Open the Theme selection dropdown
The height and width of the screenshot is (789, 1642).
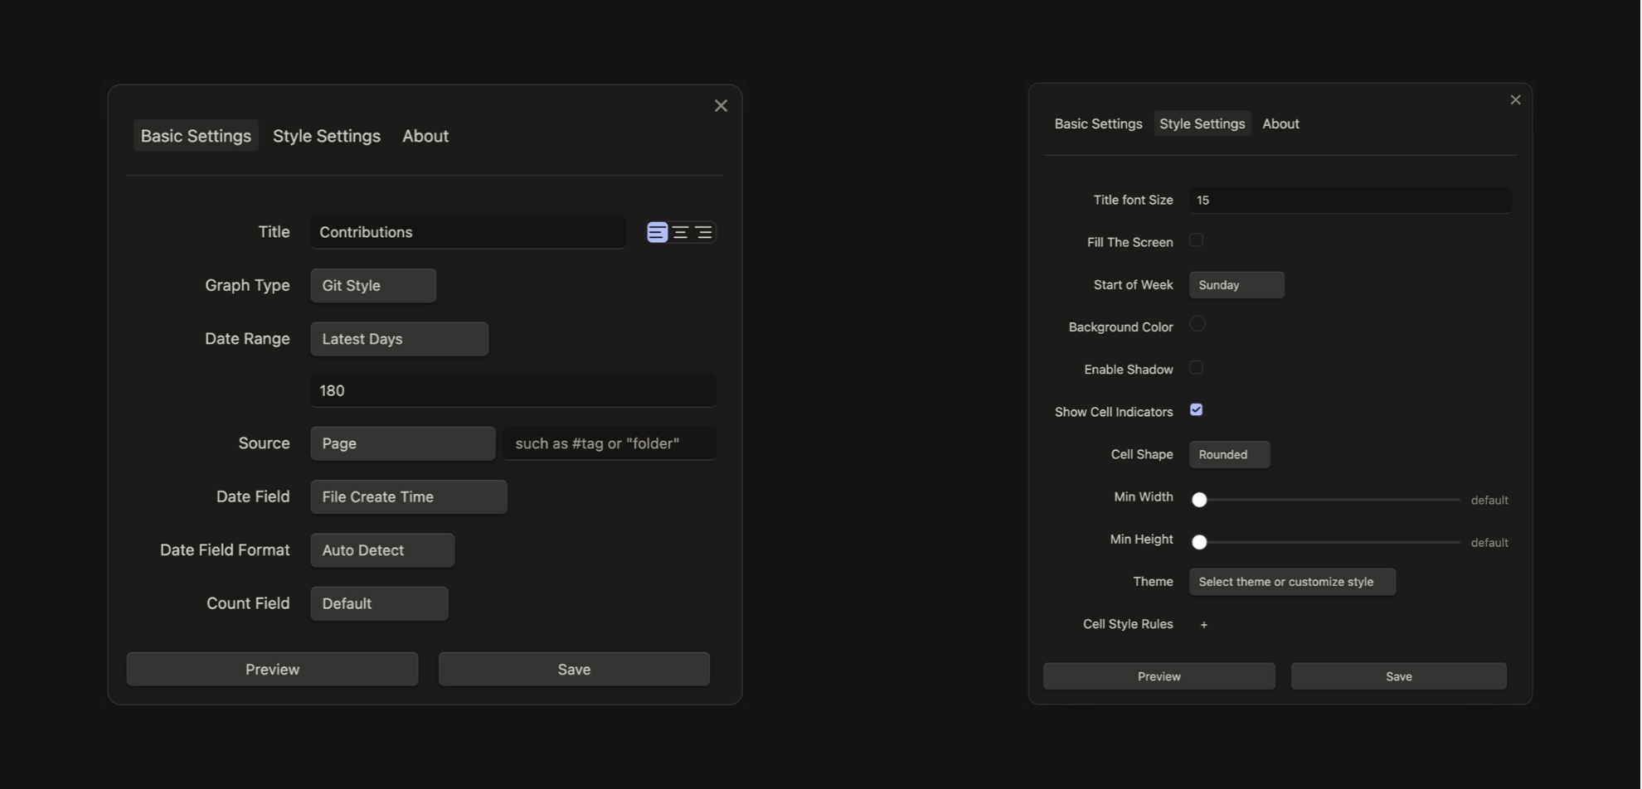1292,582
